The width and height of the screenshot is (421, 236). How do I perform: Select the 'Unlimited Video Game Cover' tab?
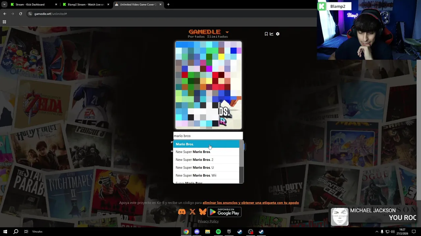[138, 5]
